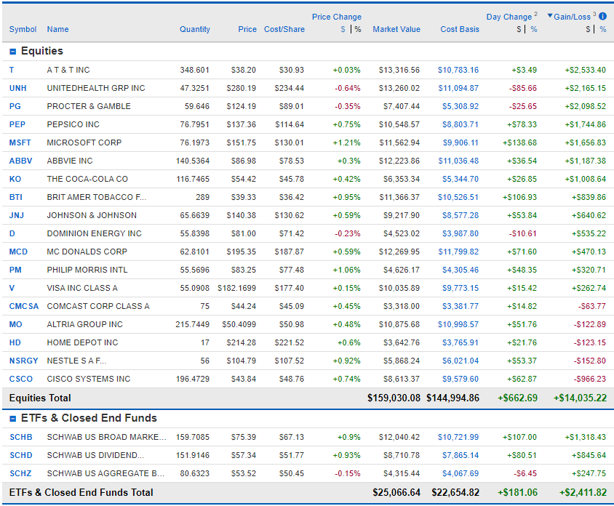Open the CMCSA symbol link
The image size is (614, 506).
pyautogui.click(x=24, y=306)
